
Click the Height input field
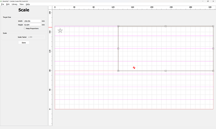pyautogui.click(x=32, y=25)
